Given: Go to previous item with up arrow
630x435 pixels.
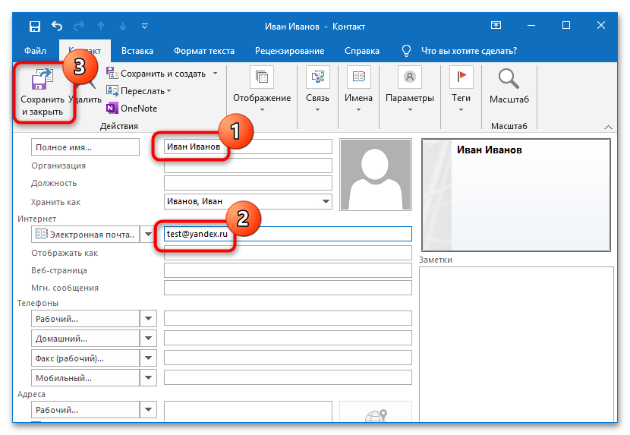Looking at the screenshot, I should coord(101,26).
